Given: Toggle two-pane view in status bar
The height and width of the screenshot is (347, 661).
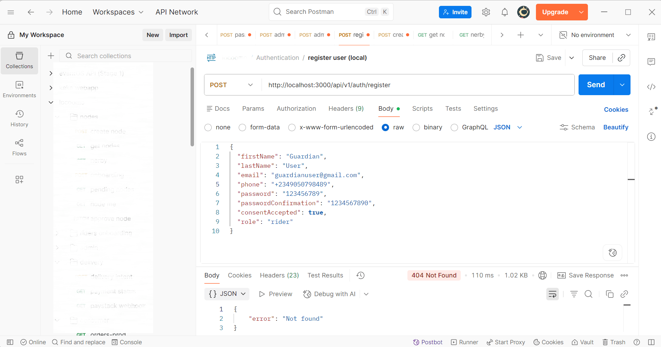Looking at the screenshot, I should point(651,342).
